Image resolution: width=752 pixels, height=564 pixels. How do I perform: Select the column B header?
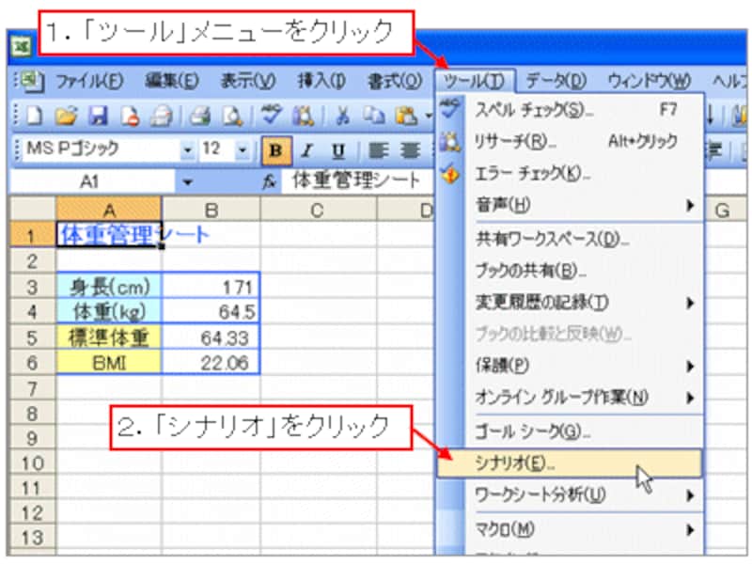point(211,210)
